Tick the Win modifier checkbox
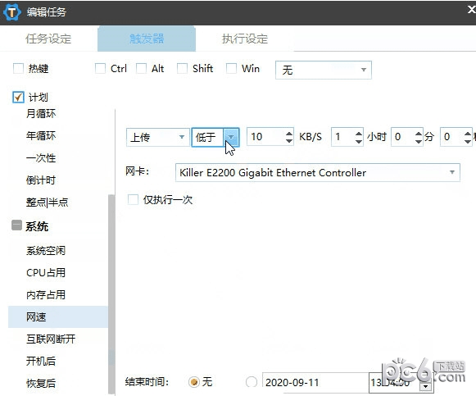The width and height of the screenshot is (476, 396). [x=231, y=68]
